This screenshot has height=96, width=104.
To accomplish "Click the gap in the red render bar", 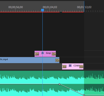I will (x=61, y=12).
